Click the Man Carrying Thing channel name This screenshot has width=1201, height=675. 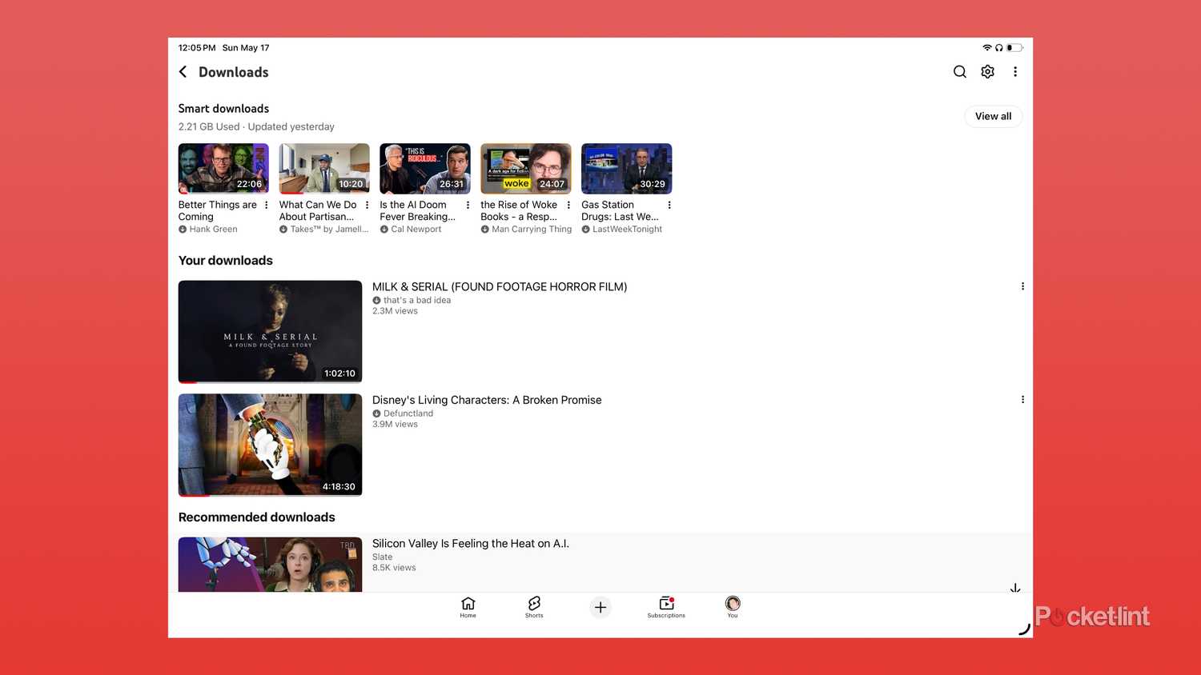[x=532, y=230]
